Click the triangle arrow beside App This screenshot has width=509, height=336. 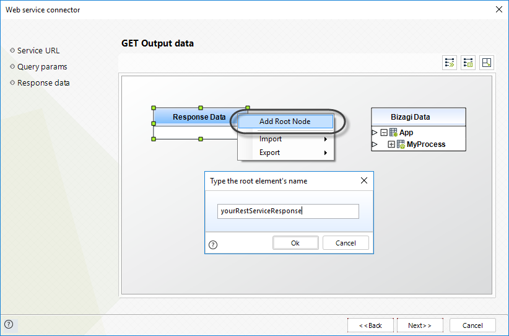(374, 132)
